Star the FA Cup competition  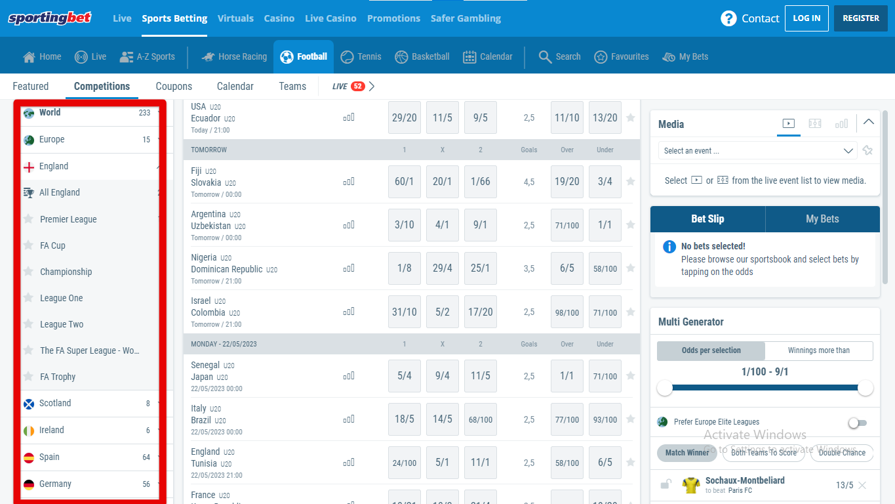(28, 245)
